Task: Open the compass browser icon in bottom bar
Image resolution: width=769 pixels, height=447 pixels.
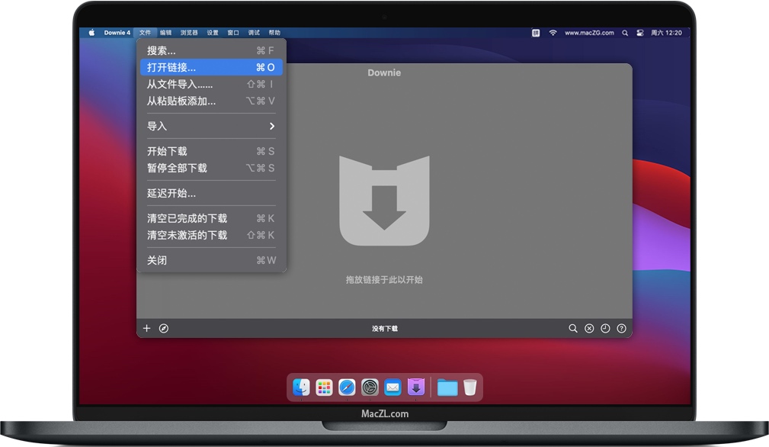Action: [x=164, y=328]
